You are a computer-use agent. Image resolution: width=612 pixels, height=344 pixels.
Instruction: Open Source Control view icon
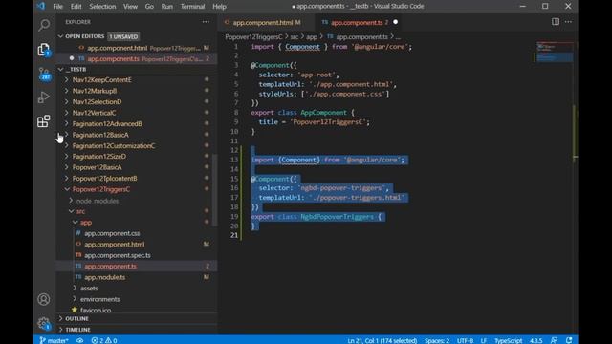tap(44, 75)
